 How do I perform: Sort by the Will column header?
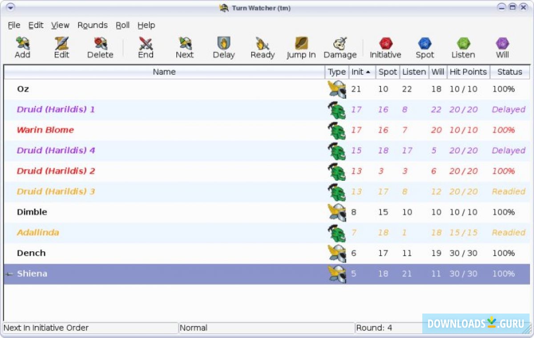(x=438, y=72)
